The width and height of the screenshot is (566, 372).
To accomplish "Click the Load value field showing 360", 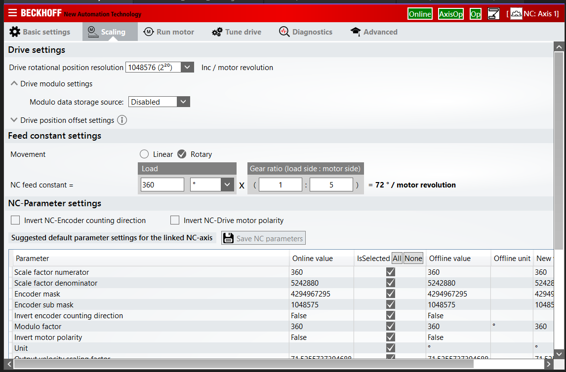I will pyautogui.click(x=162, y=185).
